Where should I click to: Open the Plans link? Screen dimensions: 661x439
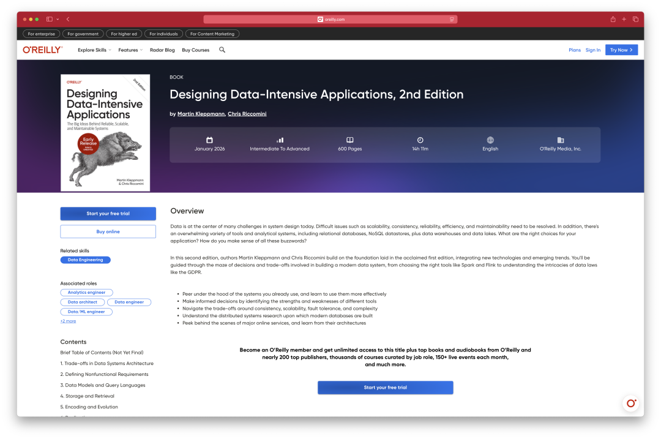pyautogui.click(x=575, y=50)
